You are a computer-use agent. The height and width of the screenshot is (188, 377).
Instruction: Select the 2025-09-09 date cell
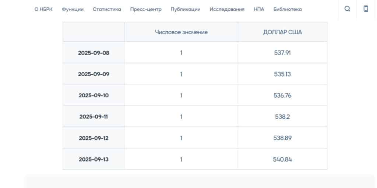click(94, 74)
